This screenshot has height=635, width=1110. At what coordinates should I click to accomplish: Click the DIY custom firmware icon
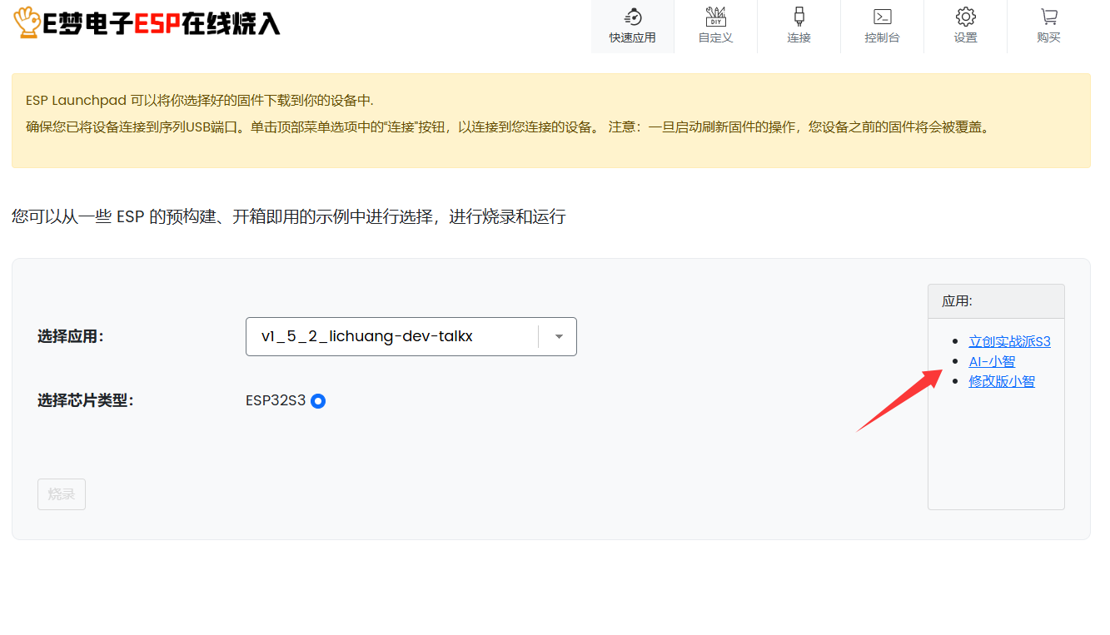(715, 17)
